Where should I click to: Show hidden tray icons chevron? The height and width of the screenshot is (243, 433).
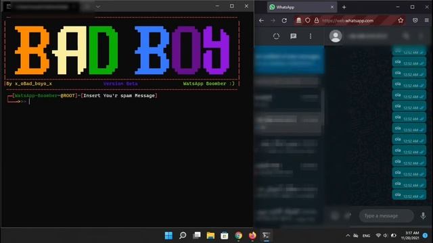coord(348,236)
